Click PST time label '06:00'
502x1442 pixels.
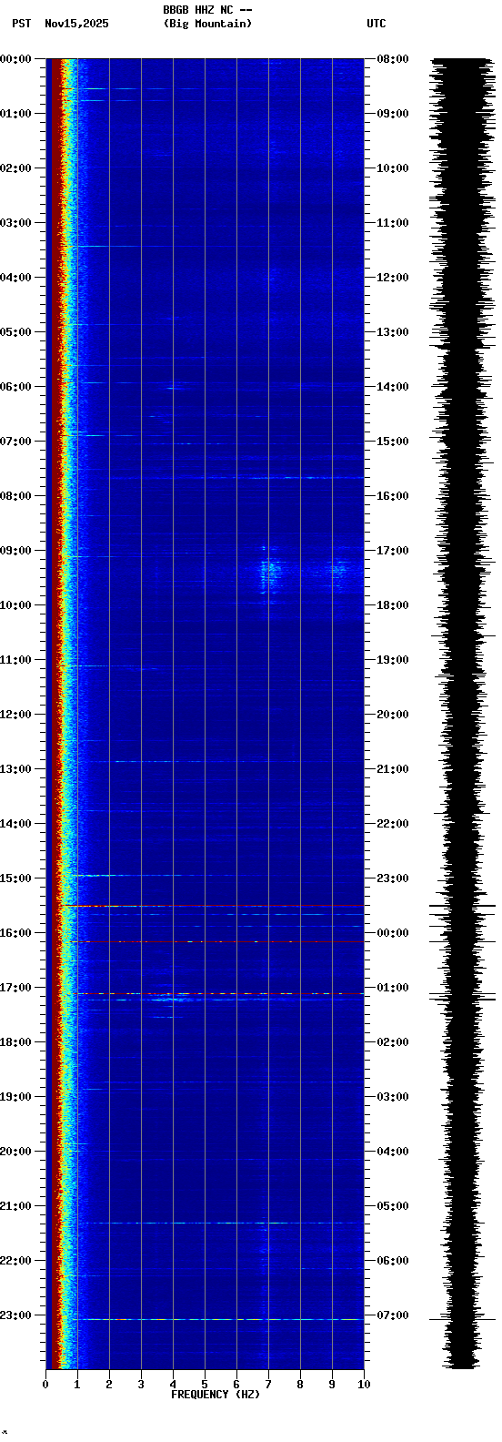[x=16, y=387]
